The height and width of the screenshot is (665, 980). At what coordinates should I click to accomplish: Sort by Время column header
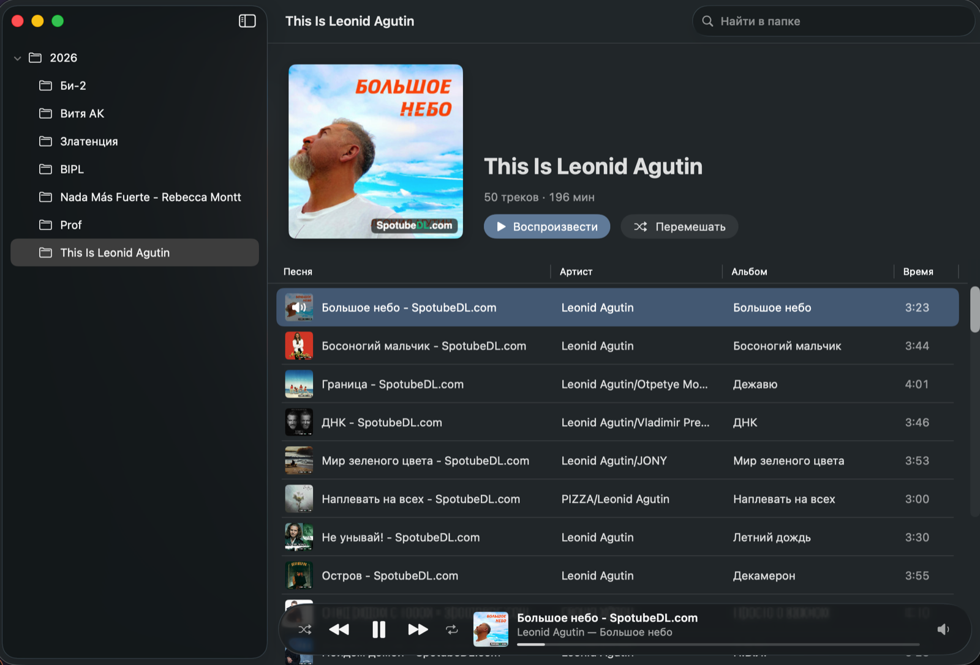[x=918, y=272]
